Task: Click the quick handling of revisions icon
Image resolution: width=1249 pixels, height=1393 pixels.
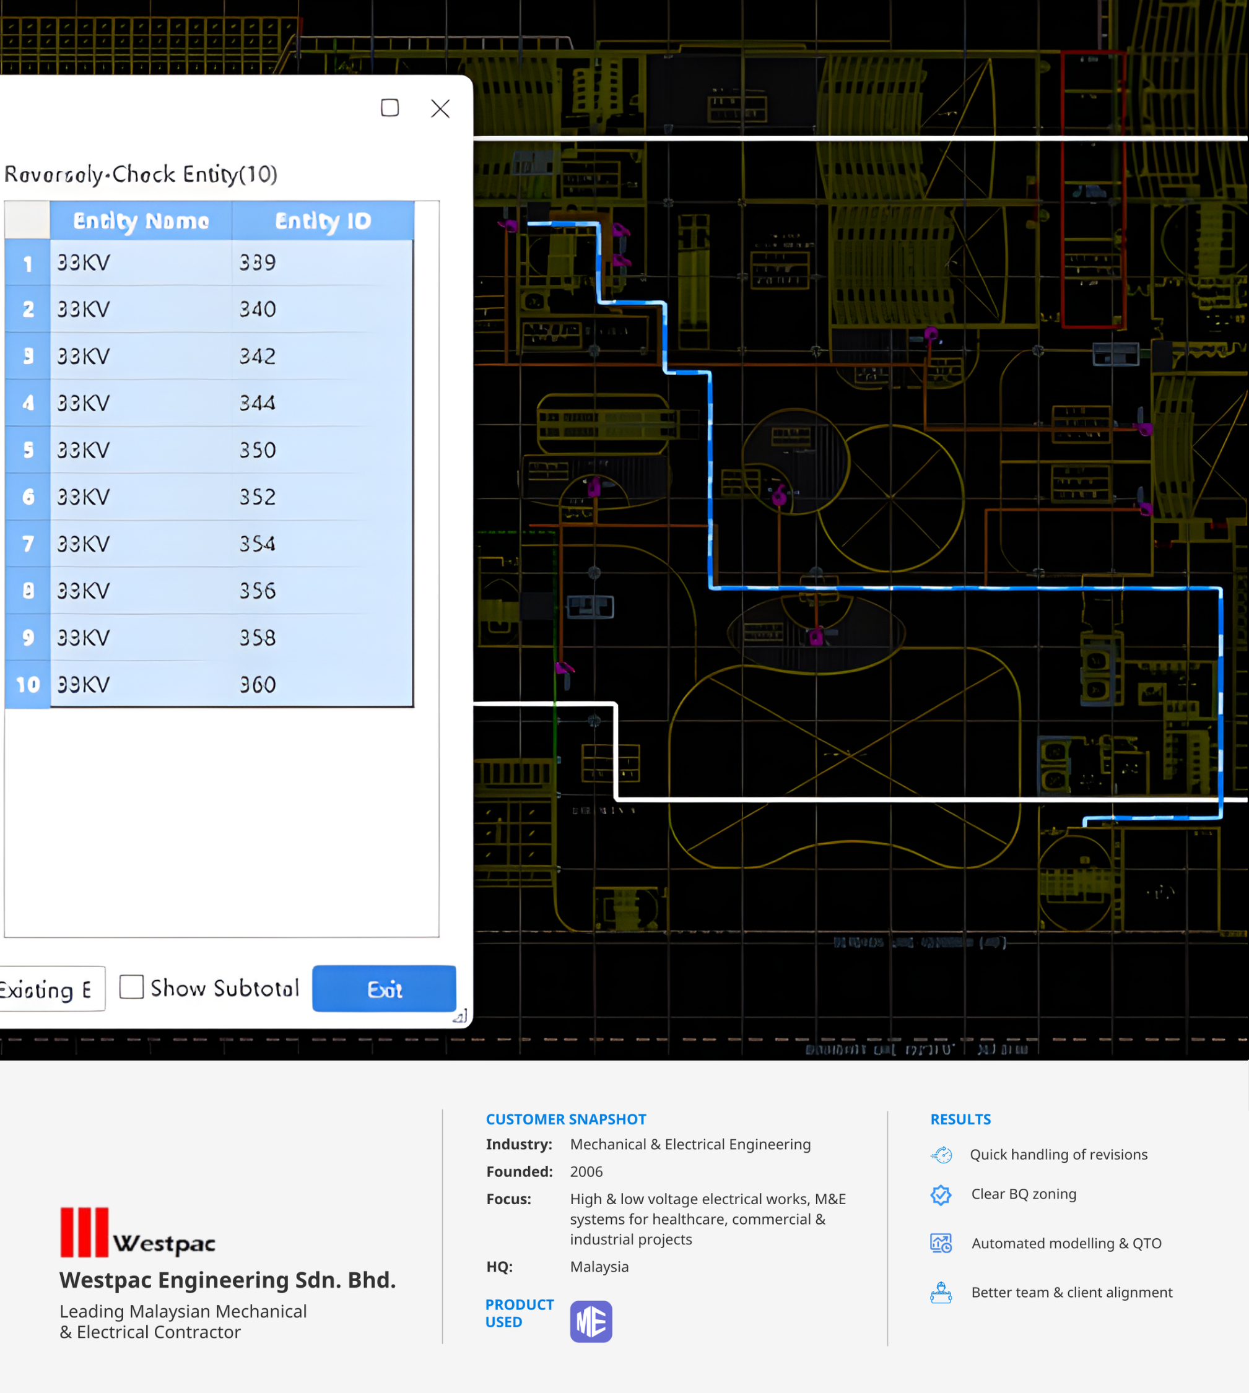Action: pos(941,1155)
